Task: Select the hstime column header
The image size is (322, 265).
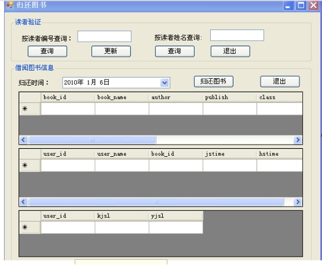Action: click(x=280, y=154)
